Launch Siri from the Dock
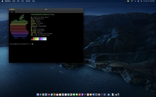 pyautogui.click(x=40, y=95)
